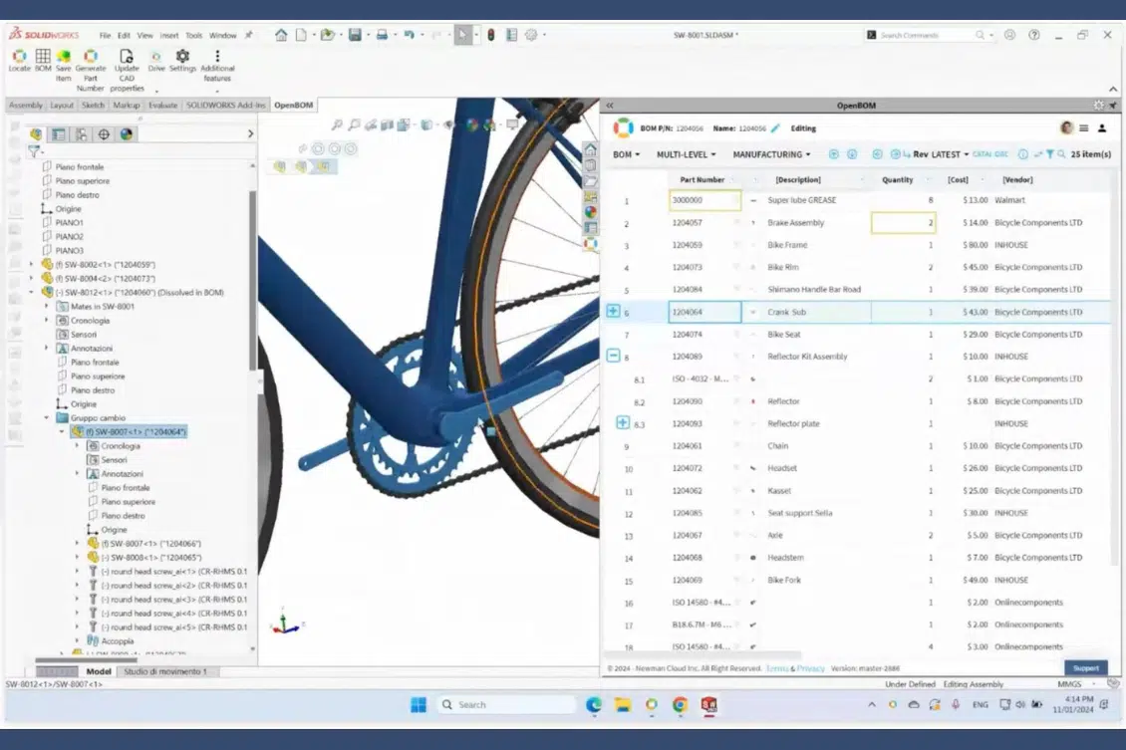This screenshot has width=1126, height=750.
Task: Click the taskbar Search box
Action: 506,705
